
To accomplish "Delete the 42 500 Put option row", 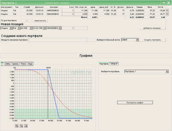I will coord(167,14).
